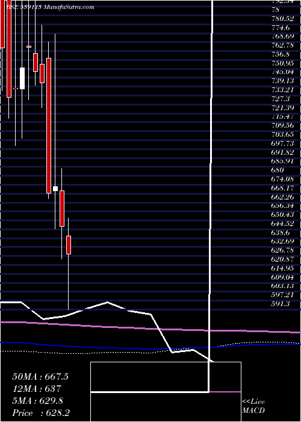Click the 680 price axis label
The height and width of the screenshot is (422, 301).
pos(278,170)
